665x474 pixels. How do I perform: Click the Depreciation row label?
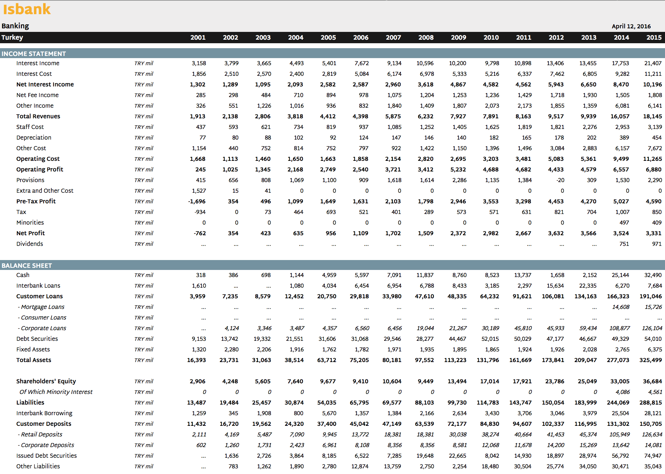(34, 137)
